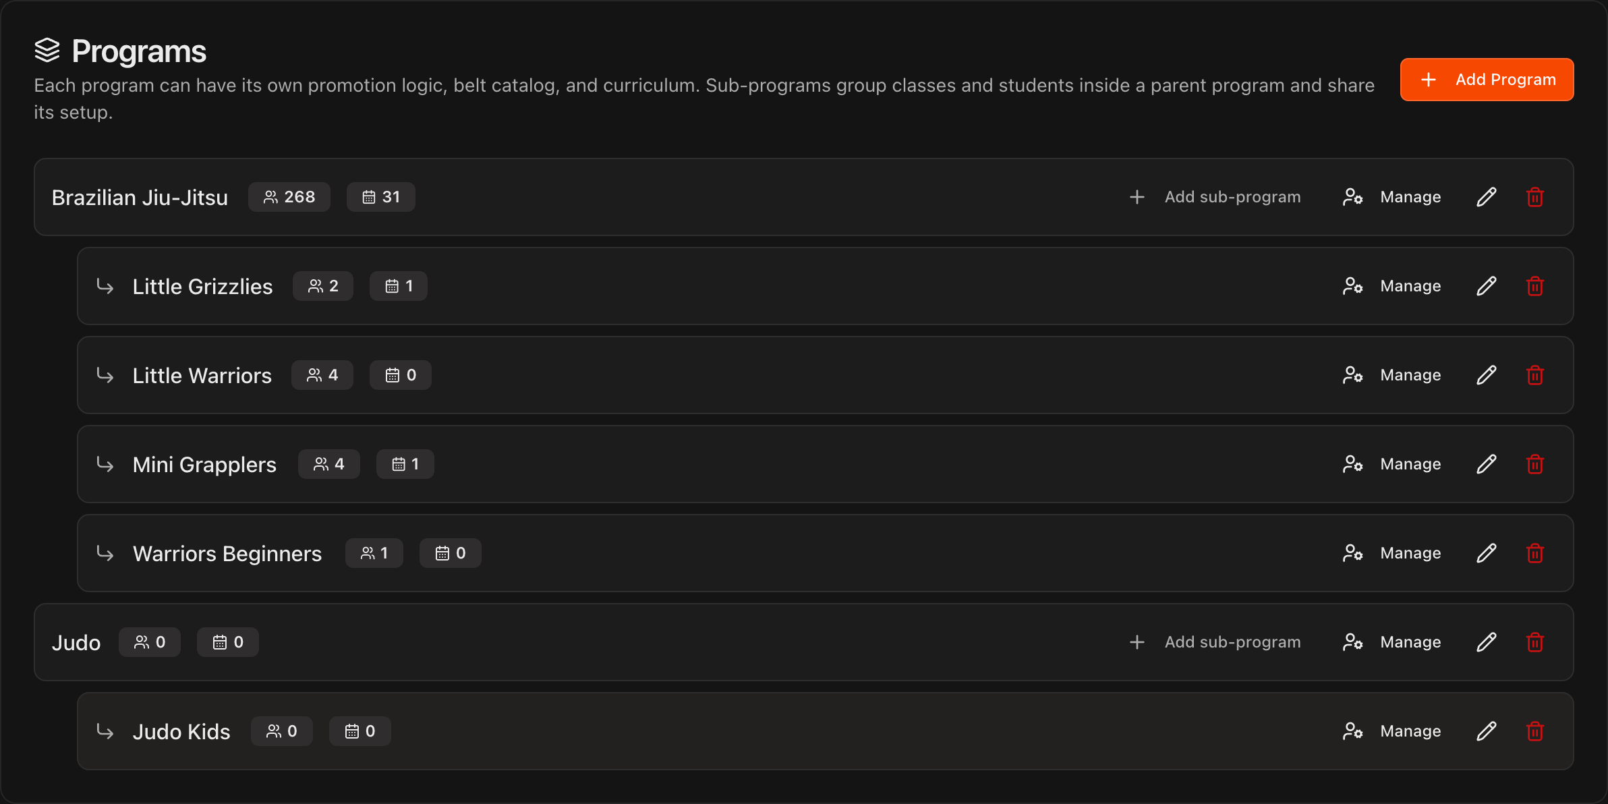The height and width of the screenshot is (804, 1608).
Task: Edit the Judo program
Action: [1487, 642]
